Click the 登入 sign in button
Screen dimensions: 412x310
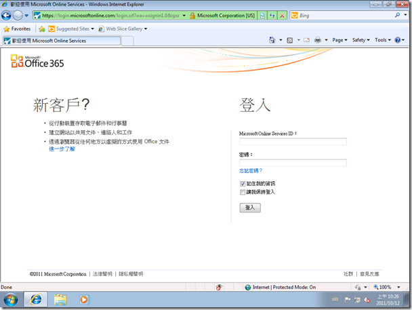[250, 208]
